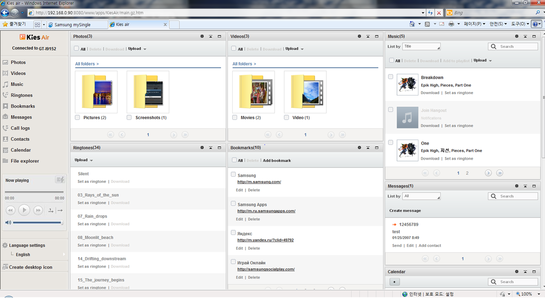Set Breakdown as ringtone
Image resolution: width=545 pixels, height=298 pixels.
click(458, 93)
